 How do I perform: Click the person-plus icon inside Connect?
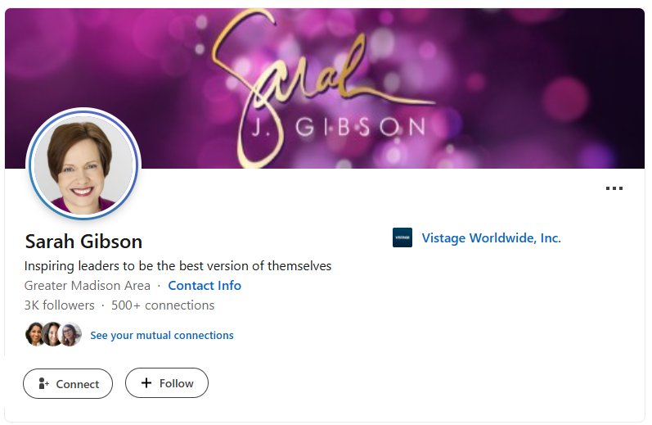click(43, 383)
